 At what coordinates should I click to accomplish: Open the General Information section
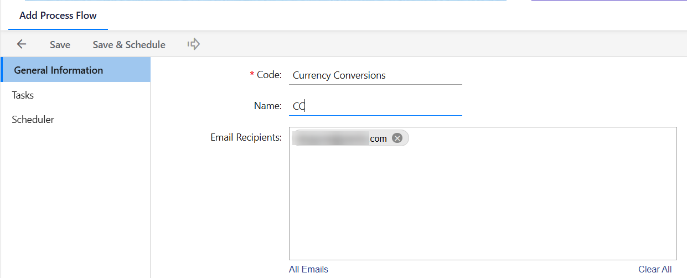[x=59, y=70]
